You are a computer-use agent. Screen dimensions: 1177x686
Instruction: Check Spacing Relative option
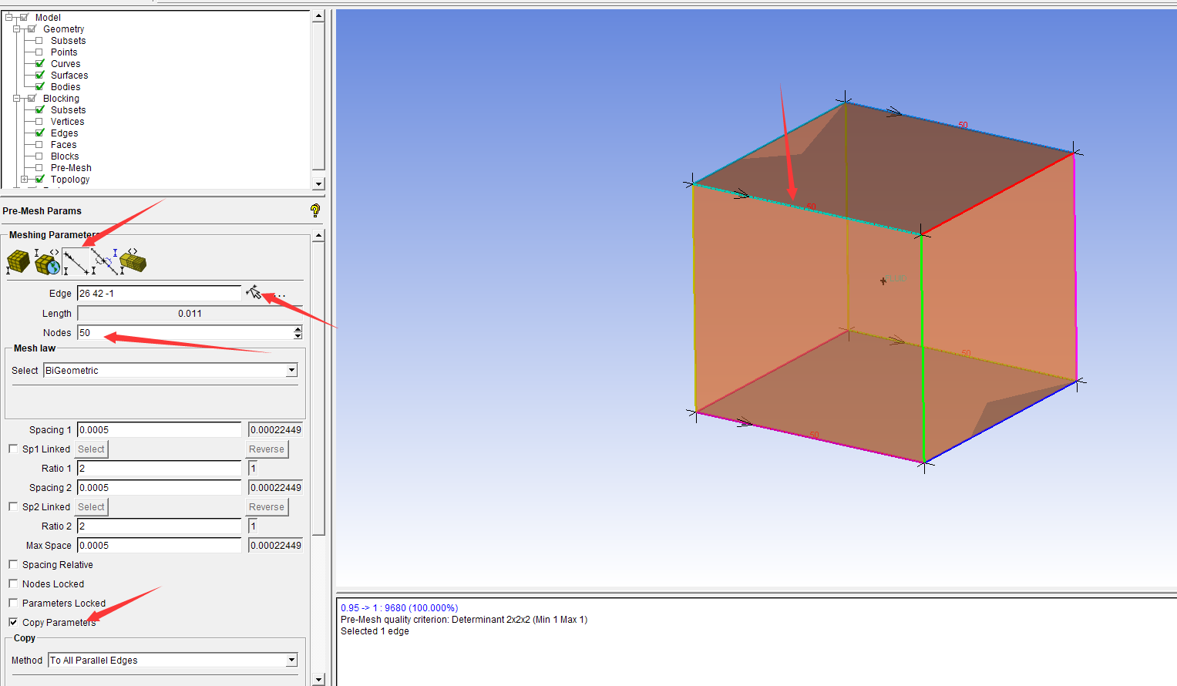coord(13,564)
